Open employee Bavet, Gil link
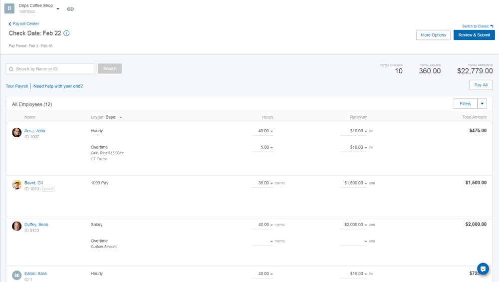This screenshot has width=499, height=282. coord(33,183)
